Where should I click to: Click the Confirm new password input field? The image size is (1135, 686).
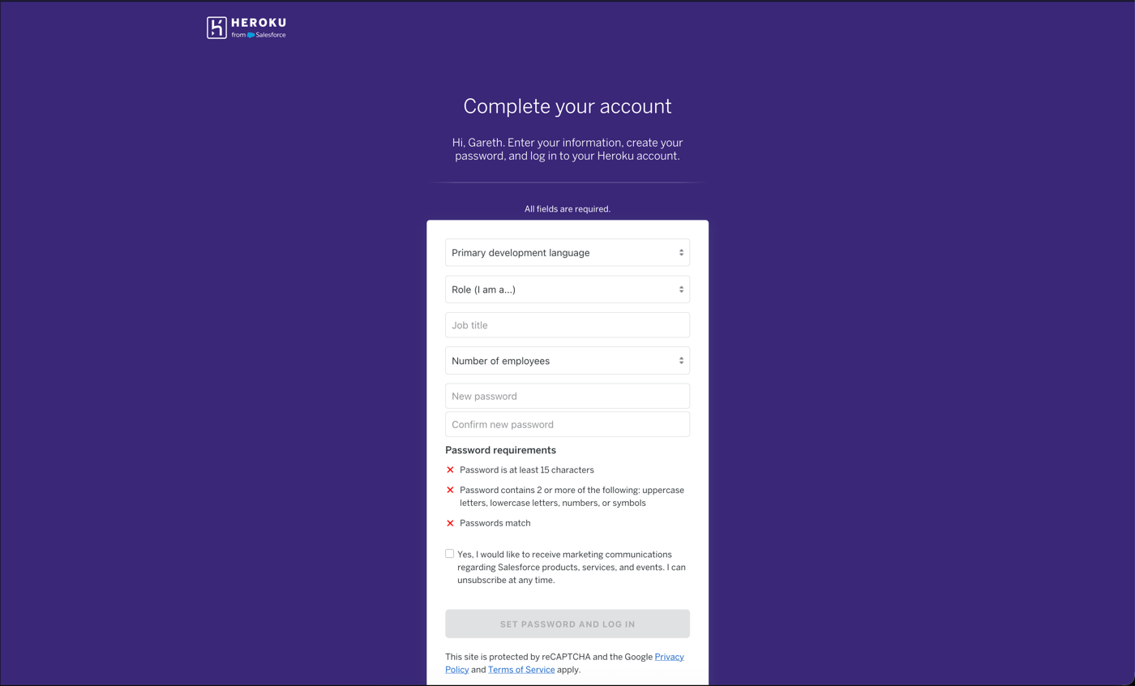(x=567, y=423)
